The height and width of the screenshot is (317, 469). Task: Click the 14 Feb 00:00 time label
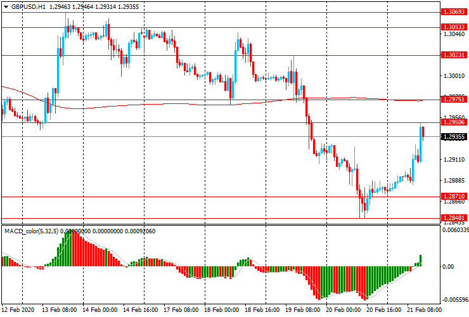[x=100, y=310]
